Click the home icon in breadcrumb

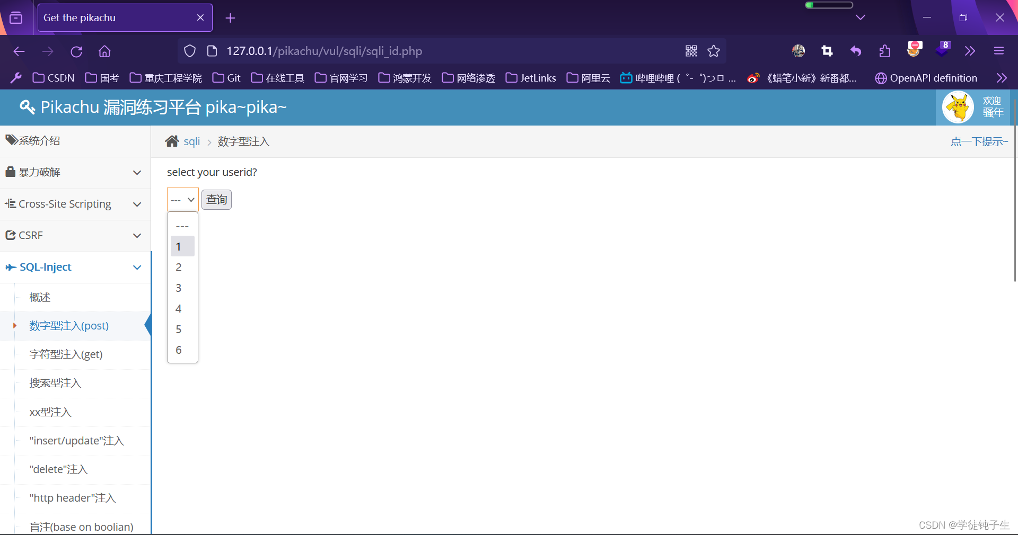click(x=172, y=141)
